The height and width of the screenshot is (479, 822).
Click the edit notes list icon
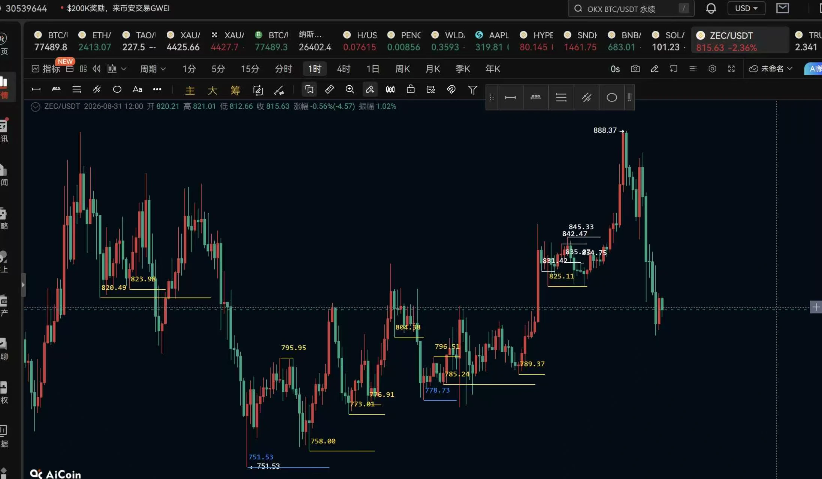[x=430, y=89]
